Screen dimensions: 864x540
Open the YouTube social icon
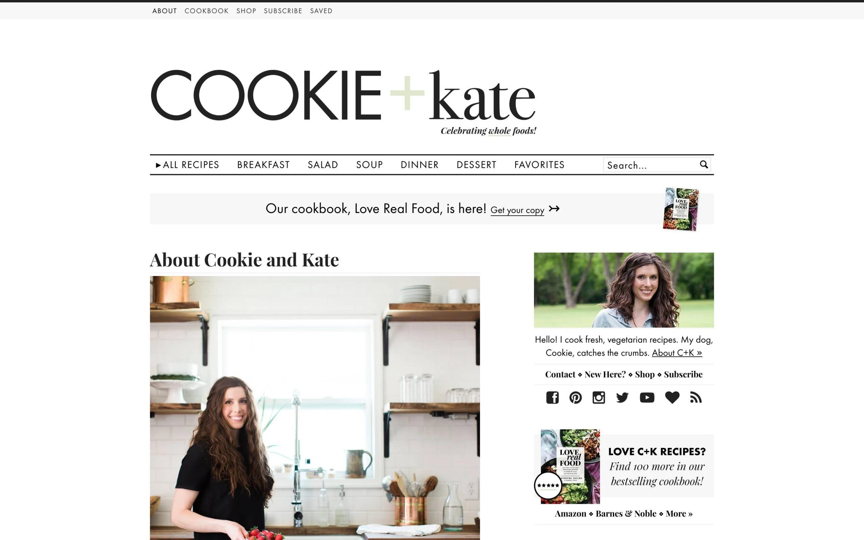(x=647, y=398)
